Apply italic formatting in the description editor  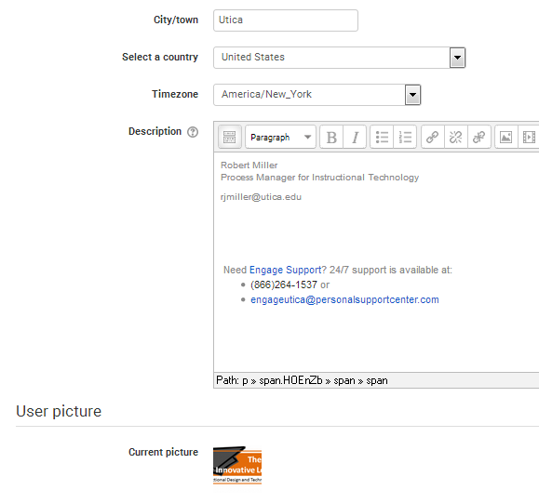pos(355,137)
